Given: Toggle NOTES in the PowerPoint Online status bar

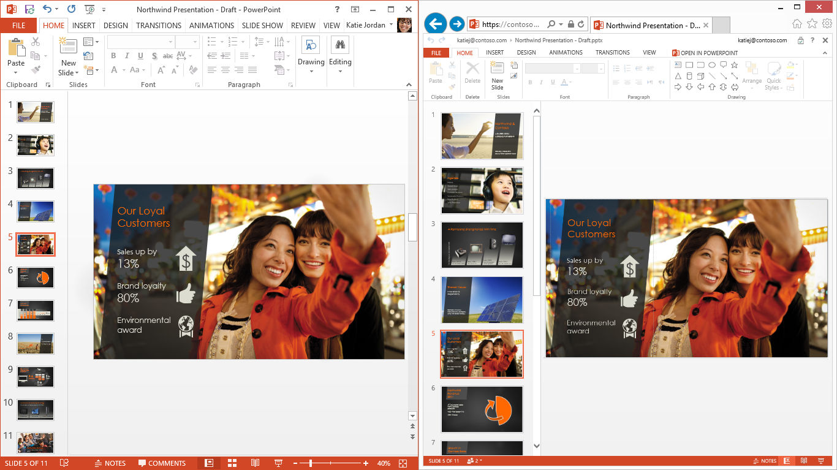Looking at the screenshot, I should (764, 461).
